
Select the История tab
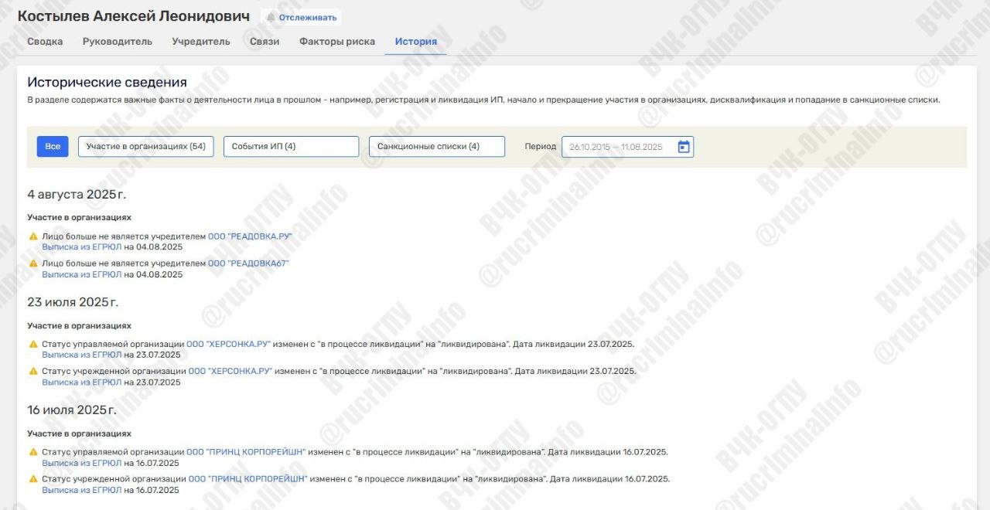tap(416, 42)
